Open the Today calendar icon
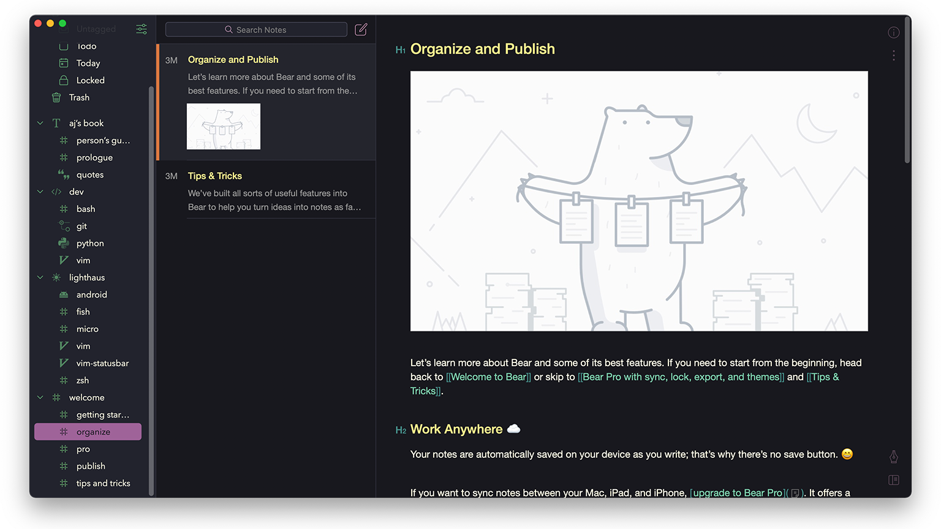Viewport: 941px width, 529px height. pos(64,63)
